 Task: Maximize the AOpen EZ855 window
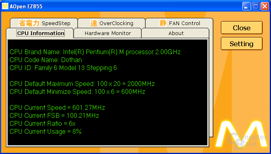point(255,7)
